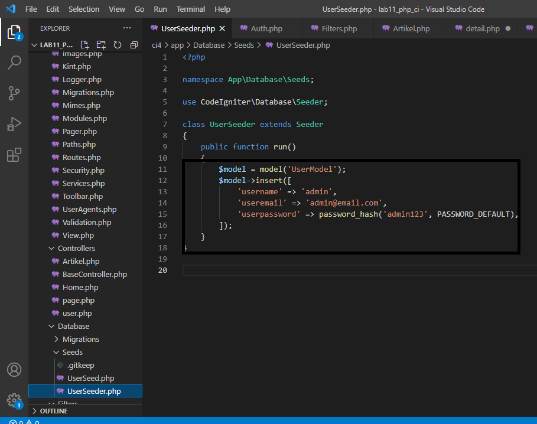Collapse all folders in the Explorer
Image resolution: width=537 pixels, height=424 pixels.
pyautogui.click(x=133, y=44)
